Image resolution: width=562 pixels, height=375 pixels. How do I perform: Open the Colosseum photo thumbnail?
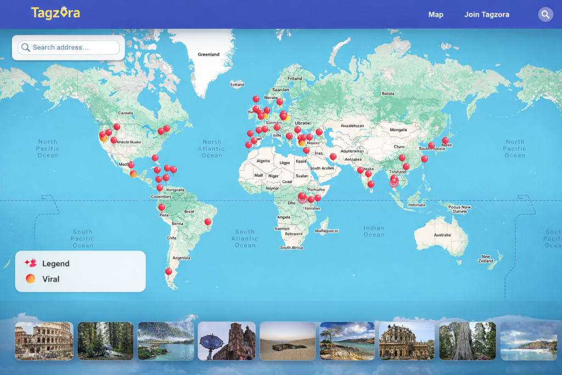pos(44,341)
